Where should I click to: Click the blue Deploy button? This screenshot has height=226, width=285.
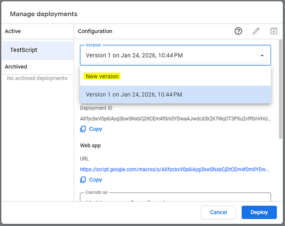click(259, 212)
